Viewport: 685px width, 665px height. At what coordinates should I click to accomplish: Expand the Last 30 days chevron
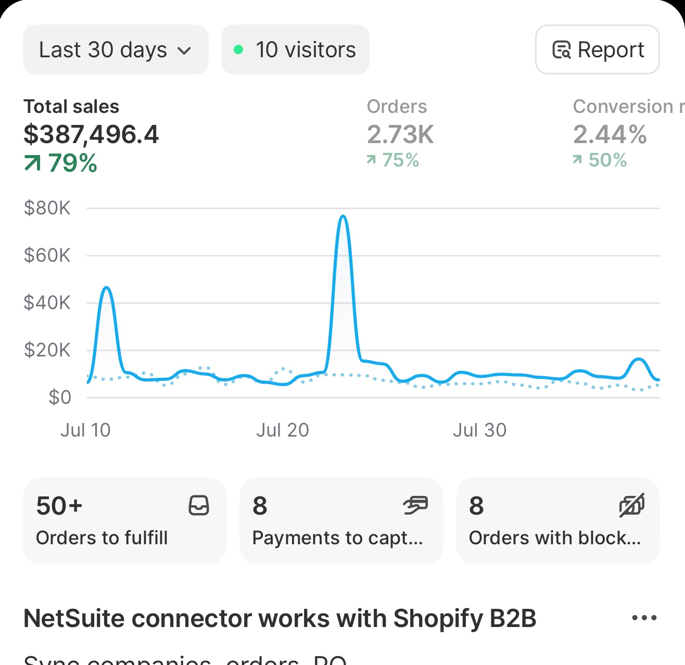(x=185, y=50)
